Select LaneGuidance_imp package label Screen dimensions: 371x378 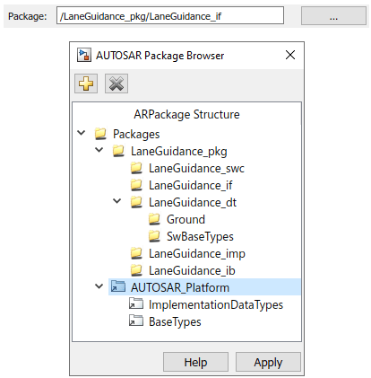197,253
